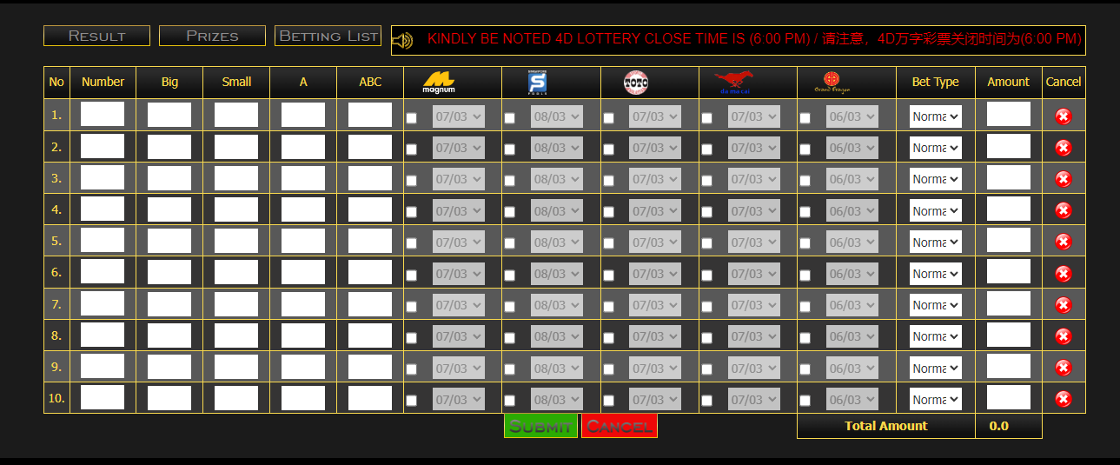Switch to the Prizes tab
The image size is (1120, 465).
tap(212, 36)
